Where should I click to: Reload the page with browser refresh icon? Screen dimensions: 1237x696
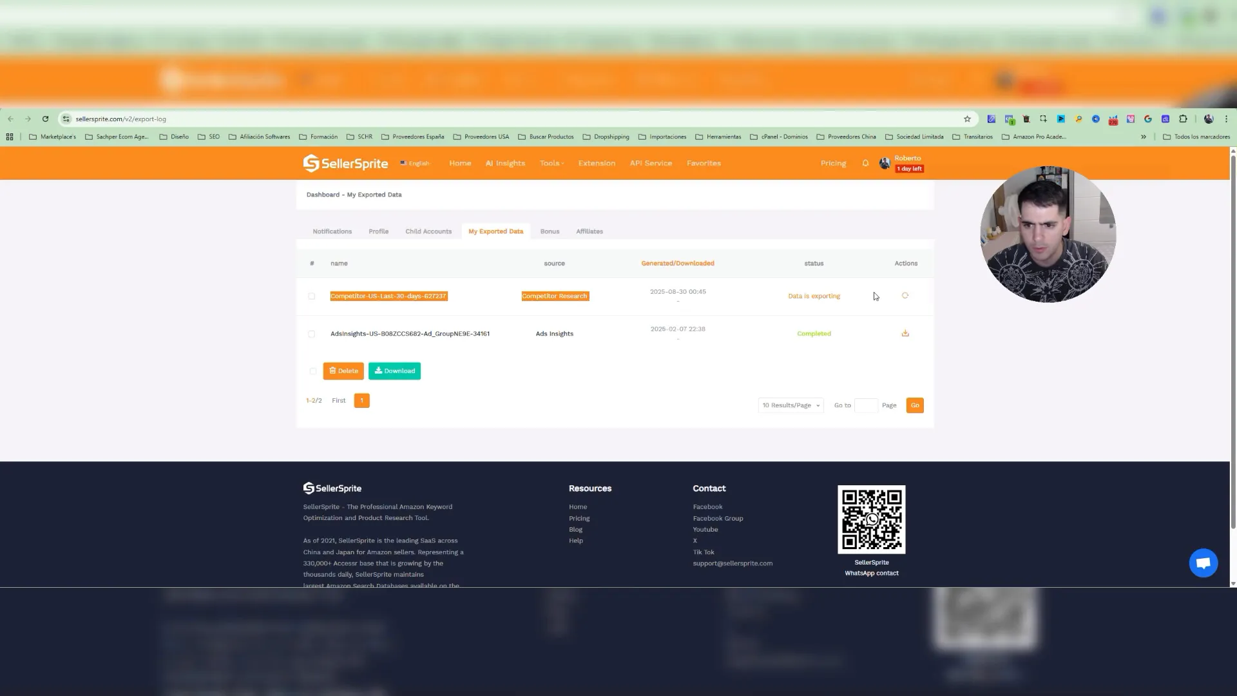click(x=45, y=119)
